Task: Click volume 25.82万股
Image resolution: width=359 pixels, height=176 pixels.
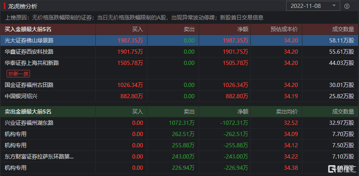Action: pyautogui.click(x=342, y=97)
